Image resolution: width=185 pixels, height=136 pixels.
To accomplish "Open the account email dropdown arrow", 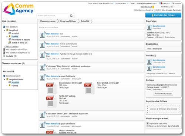I will tap(157, 3).
